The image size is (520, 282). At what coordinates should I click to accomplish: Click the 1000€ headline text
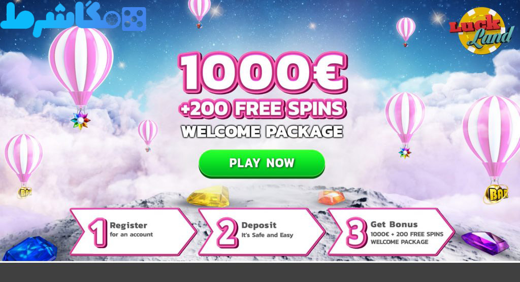(263, 73)
